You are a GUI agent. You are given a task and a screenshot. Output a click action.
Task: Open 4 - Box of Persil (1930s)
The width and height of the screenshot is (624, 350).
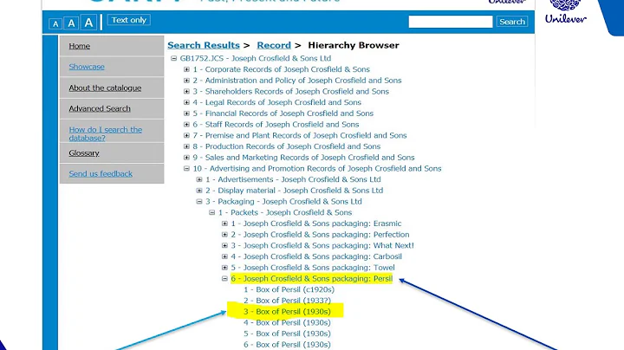click(x=287, y=322)
